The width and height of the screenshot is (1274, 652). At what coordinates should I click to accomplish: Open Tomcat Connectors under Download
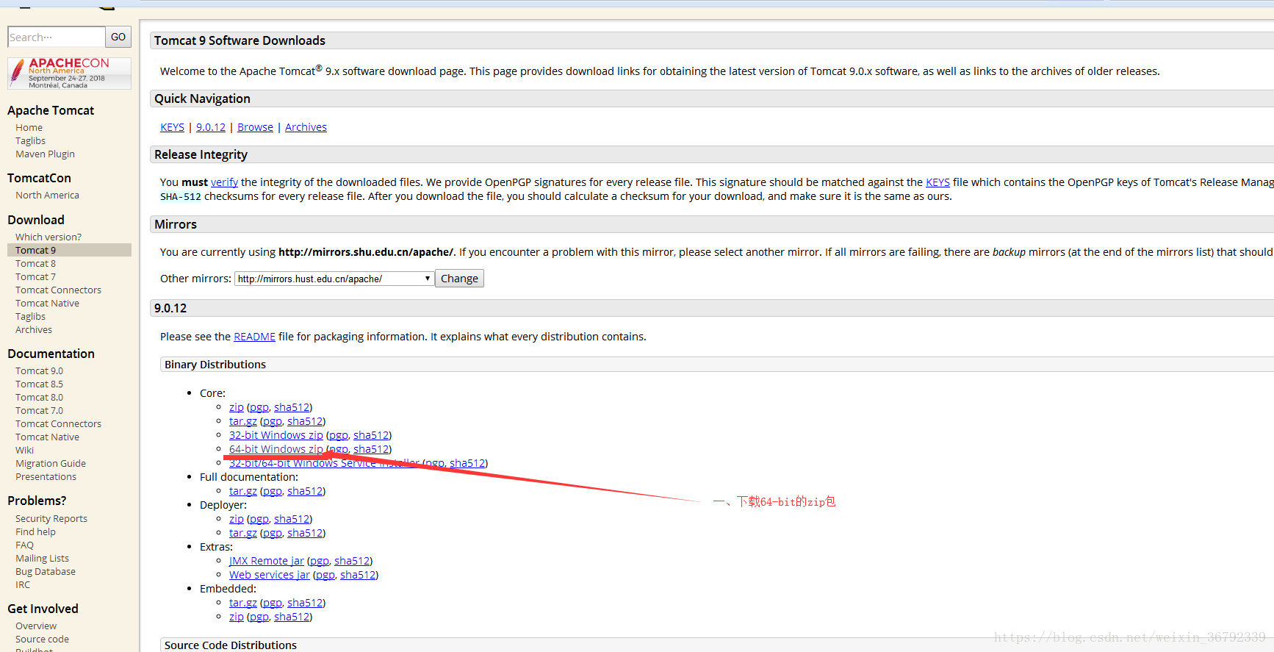coord(58,290)
